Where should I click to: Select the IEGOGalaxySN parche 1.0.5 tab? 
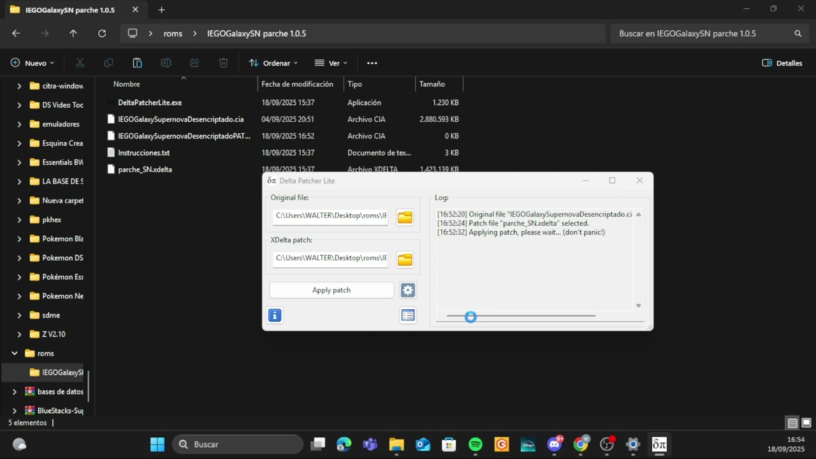pyautogui.click(x=75, y=10)
